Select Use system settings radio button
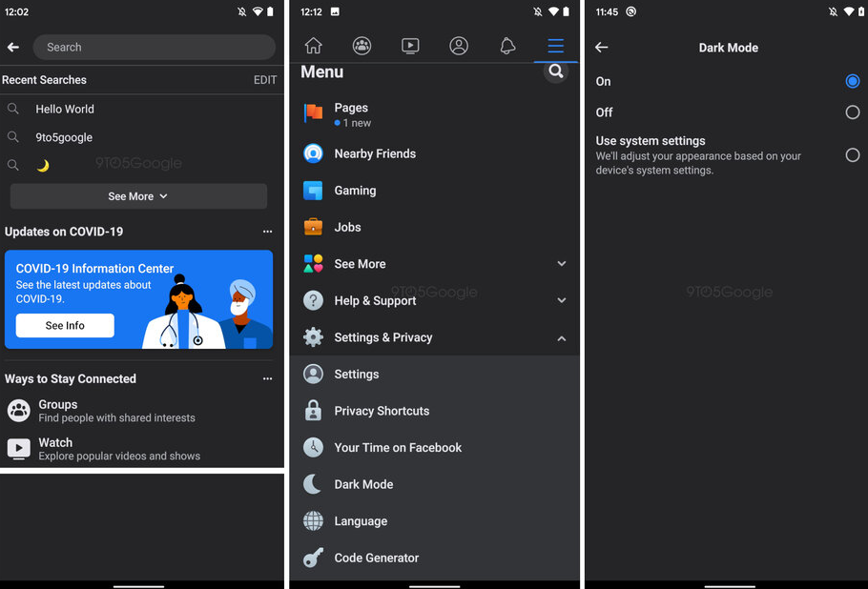This screenshot has width=868, height=589. pos(853,154)
